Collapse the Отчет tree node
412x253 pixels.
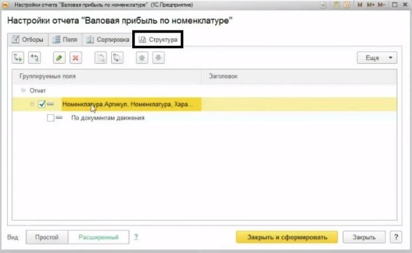24,91
